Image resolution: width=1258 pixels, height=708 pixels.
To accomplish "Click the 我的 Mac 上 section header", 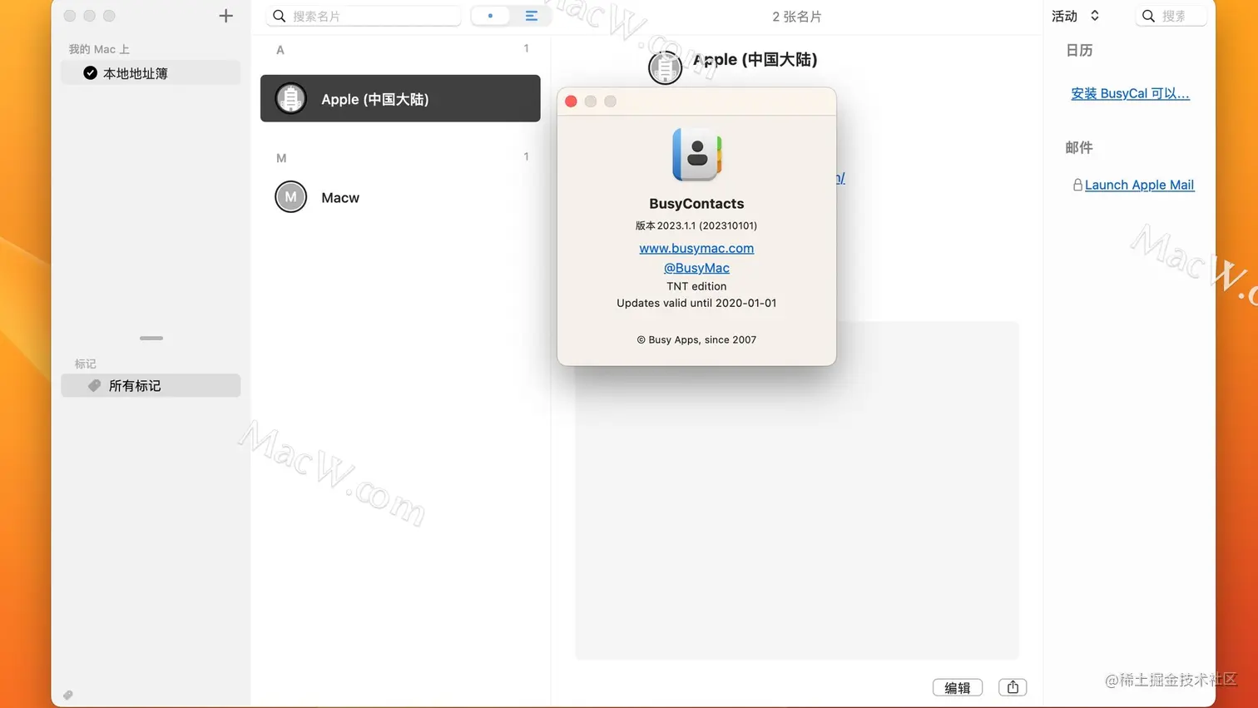I will click(99, 49).
